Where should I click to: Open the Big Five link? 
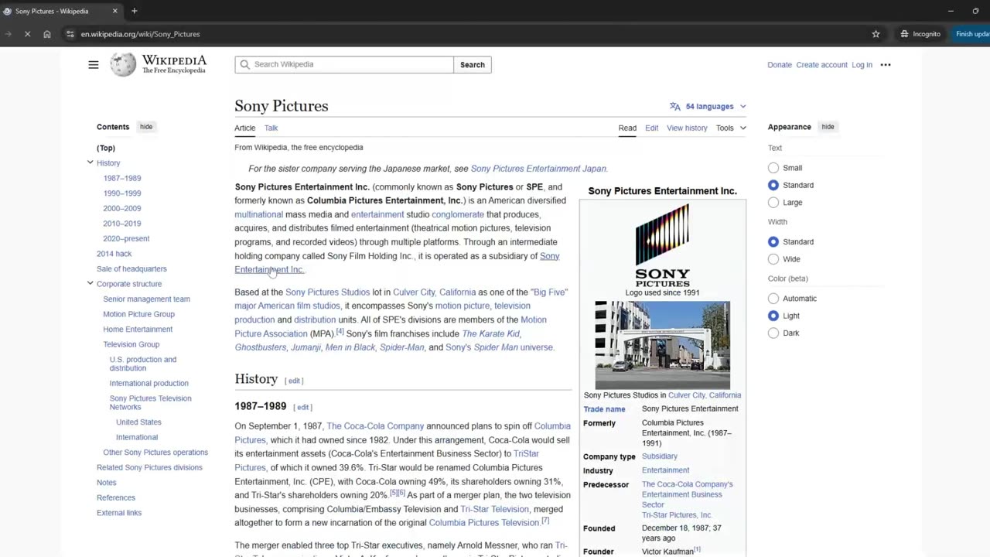point(549,292)
